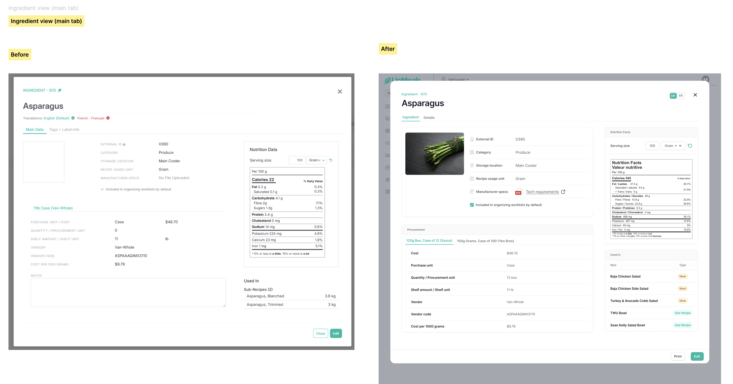Select 100g Grams, Case of 100 (Yen Bros) tab
The height and width of the screenshot is (384, 733).
[485, 241]
